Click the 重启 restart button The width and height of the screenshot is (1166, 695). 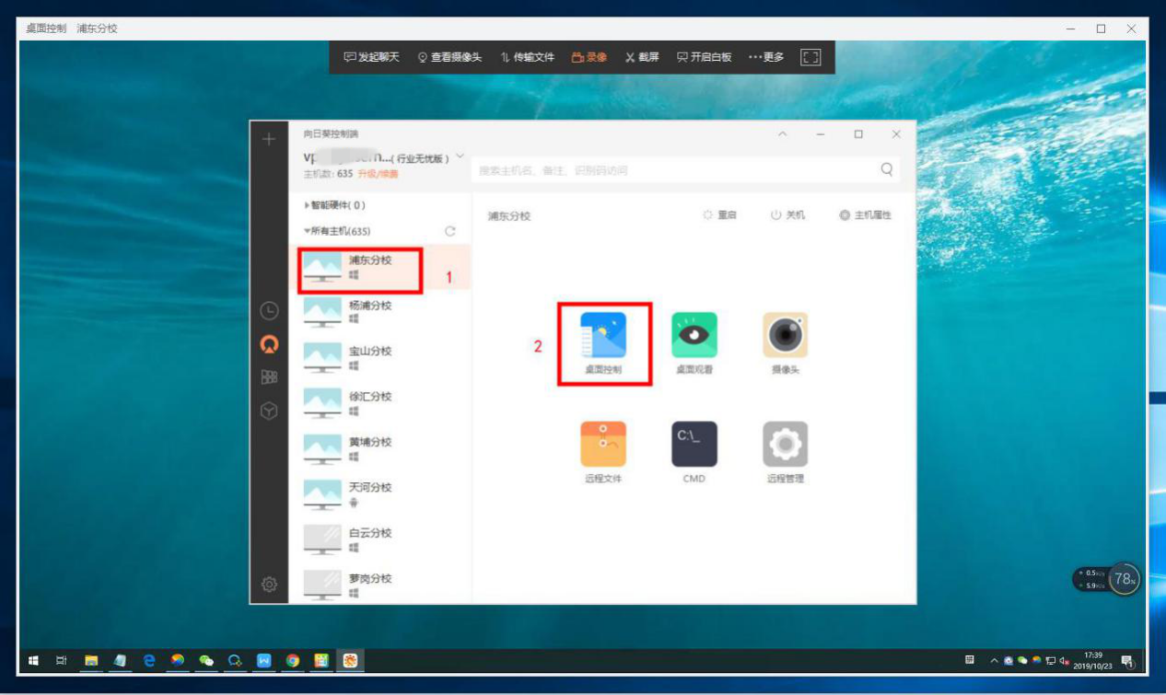[719, 215]
